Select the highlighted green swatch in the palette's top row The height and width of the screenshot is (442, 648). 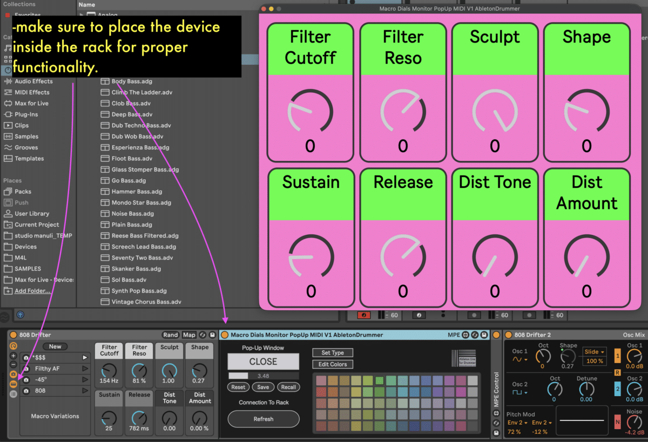379,380
